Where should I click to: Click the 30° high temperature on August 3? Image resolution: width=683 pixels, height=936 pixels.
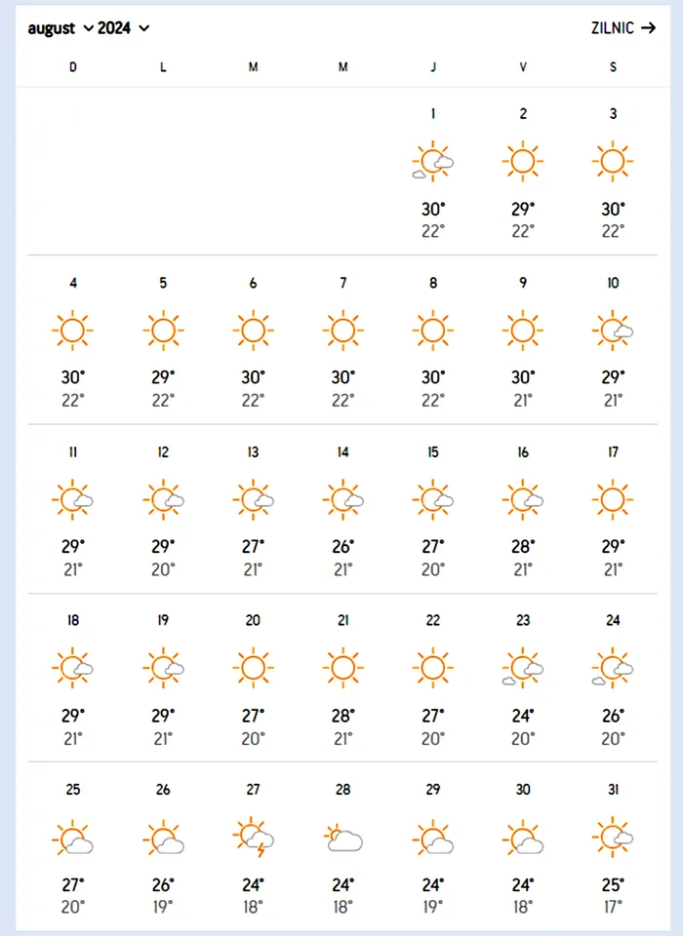click(613, 210)
